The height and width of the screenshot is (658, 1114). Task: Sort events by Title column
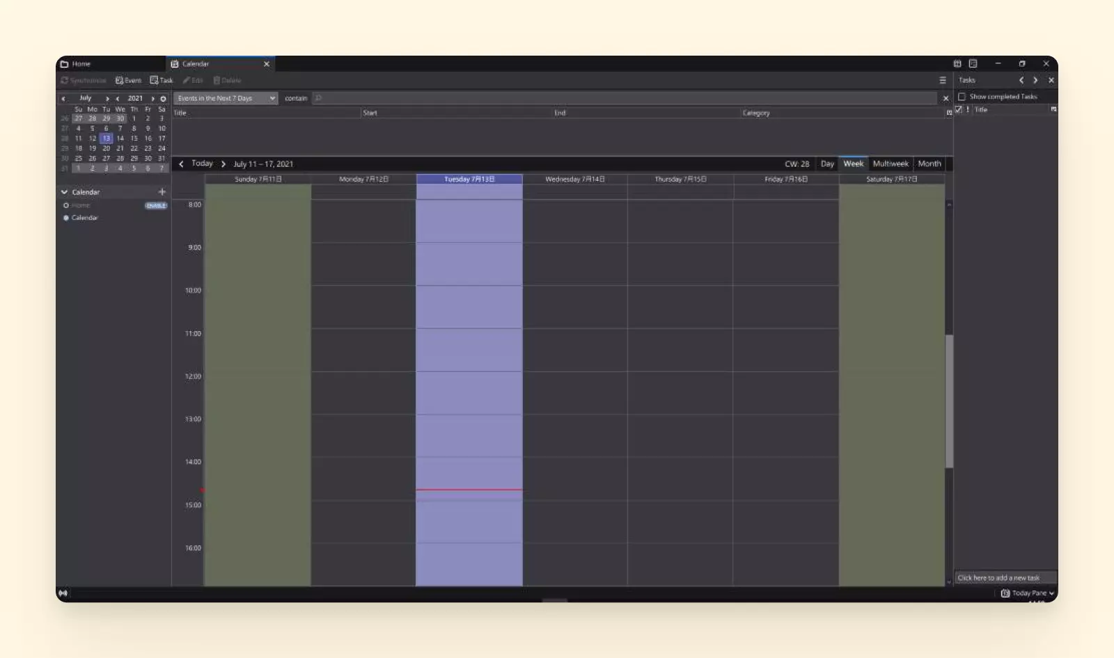pyautogui.click(x=267, y=113)
